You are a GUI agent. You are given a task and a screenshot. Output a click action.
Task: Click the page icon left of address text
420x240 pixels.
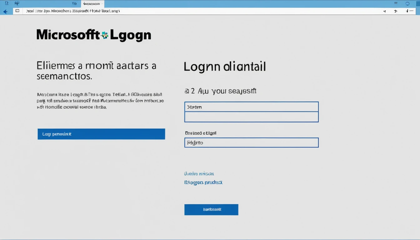[17, 11]
